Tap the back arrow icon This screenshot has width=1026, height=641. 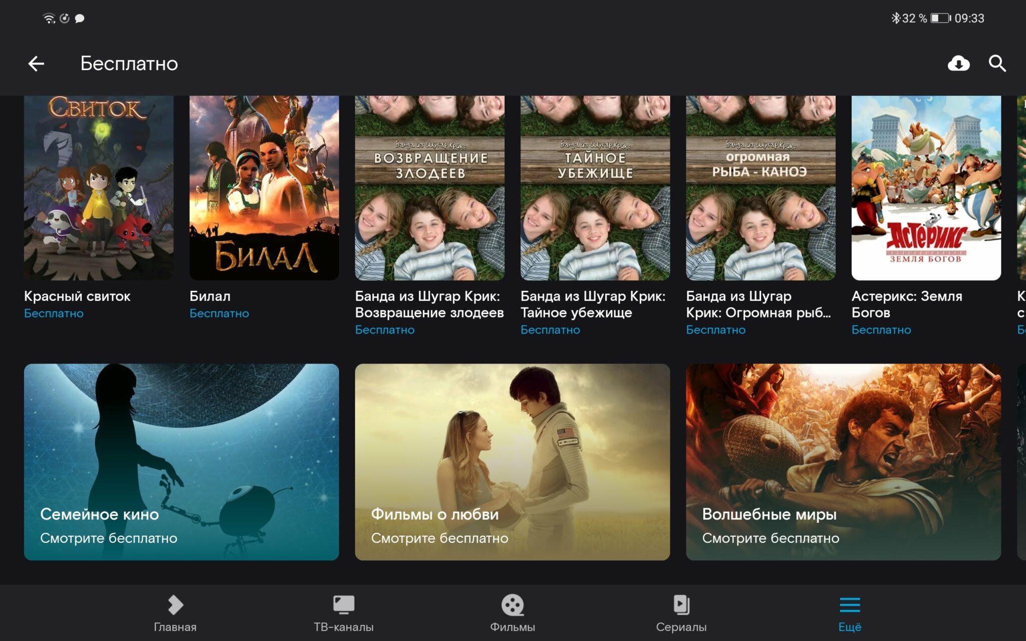tap(36, 64)
